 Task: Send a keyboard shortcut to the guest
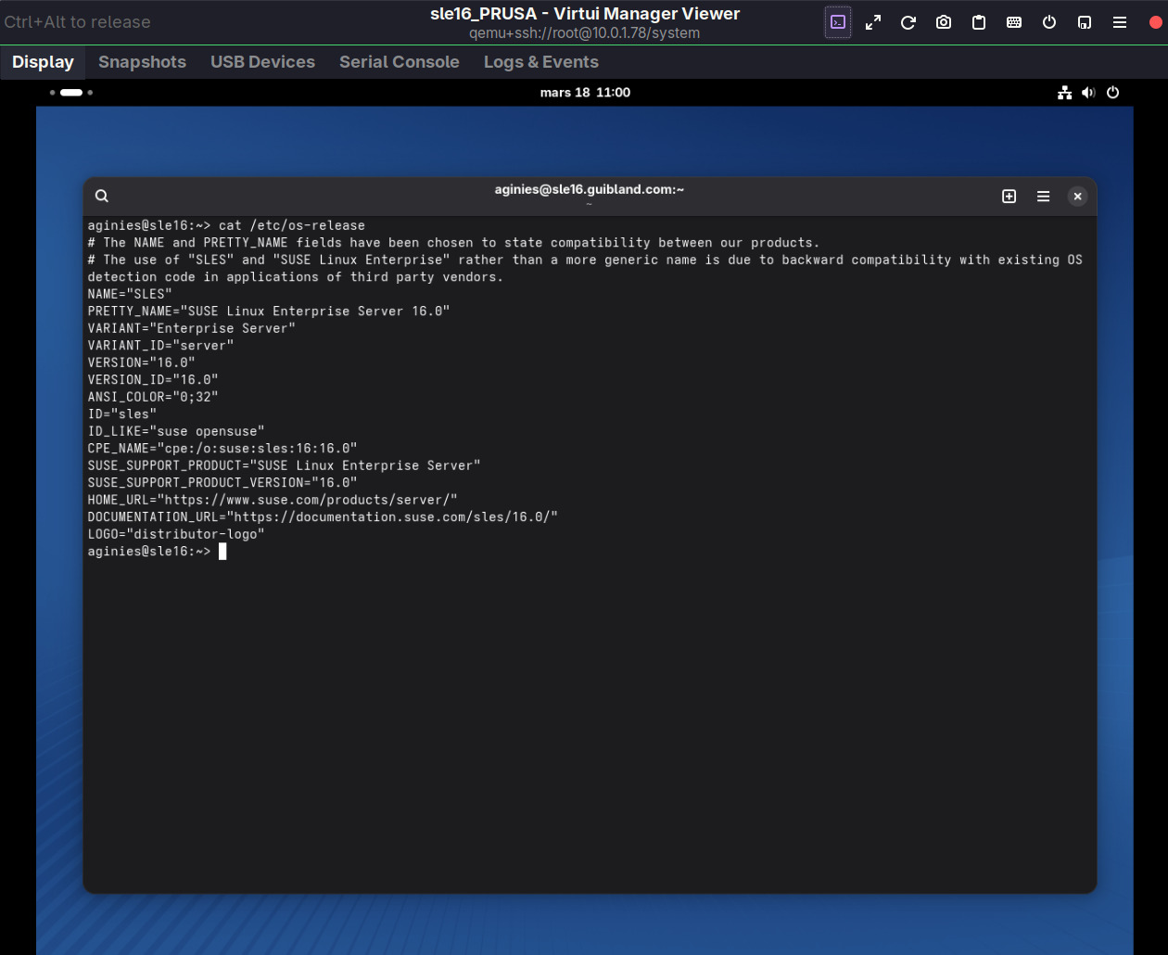click(1014, 22)
